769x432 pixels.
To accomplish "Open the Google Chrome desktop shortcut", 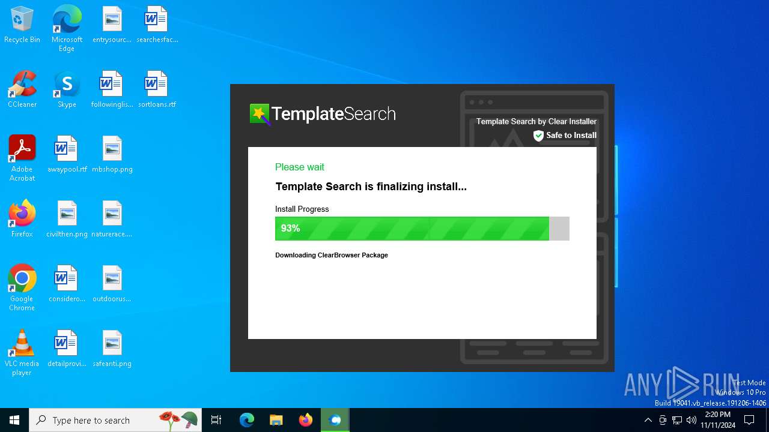I will click(x=22, y=288).
